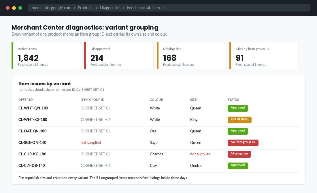Click Queen size for CL-OAT-QN-180

click(x=196, y=131)
